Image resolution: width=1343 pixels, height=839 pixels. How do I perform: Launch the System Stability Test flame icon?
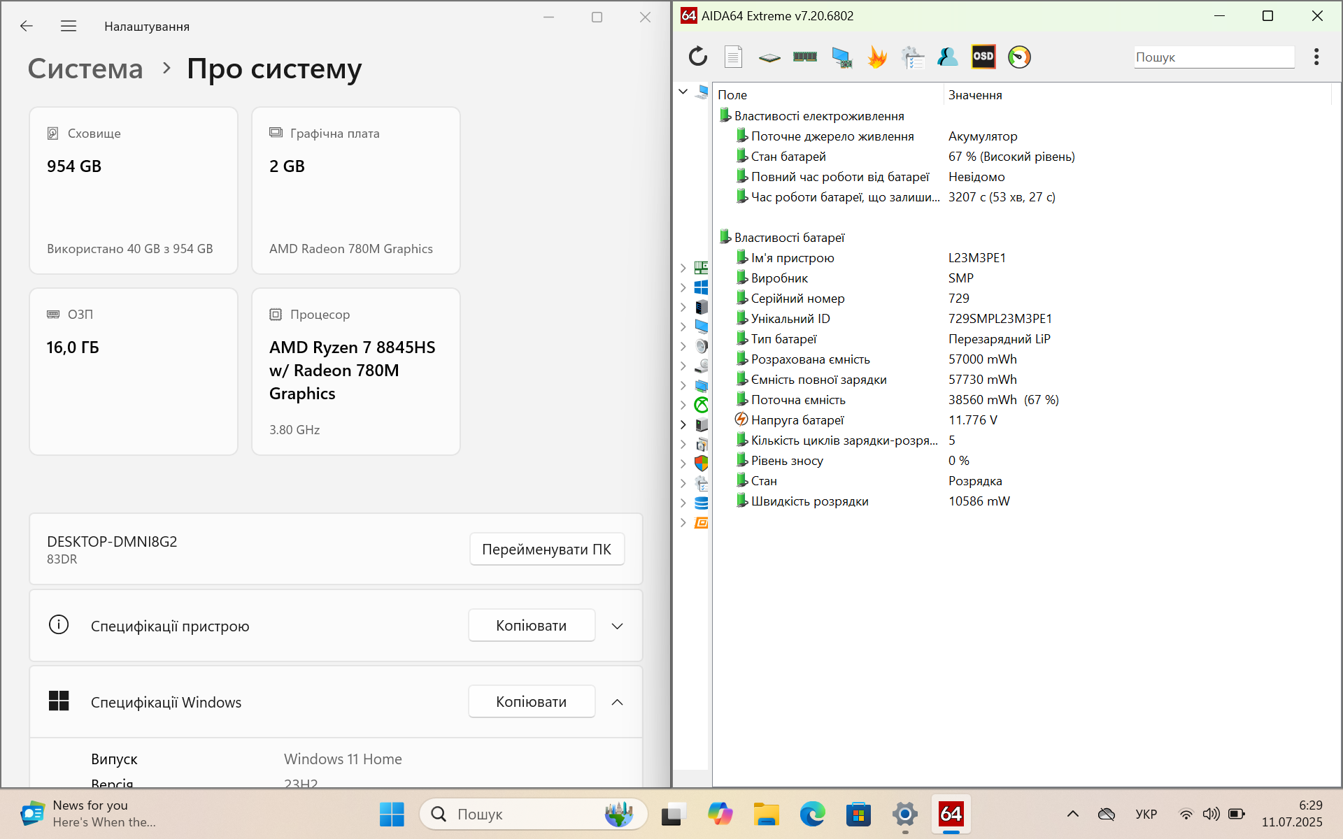click(877, 57)
